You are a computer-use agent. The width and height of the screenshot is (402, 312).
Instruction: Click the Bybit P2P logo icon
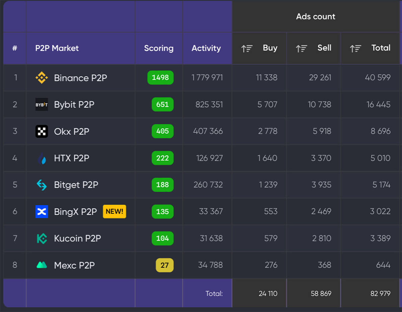(42, 104)
